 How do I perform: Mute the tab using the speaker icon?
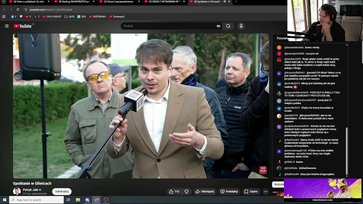(224, 2)
